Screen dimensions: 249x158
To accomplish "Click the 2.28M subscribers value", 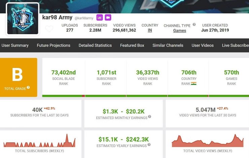I will (95, 30).
